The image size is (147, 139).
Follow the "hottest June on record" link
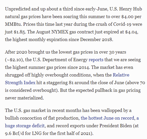pos(107,118)
